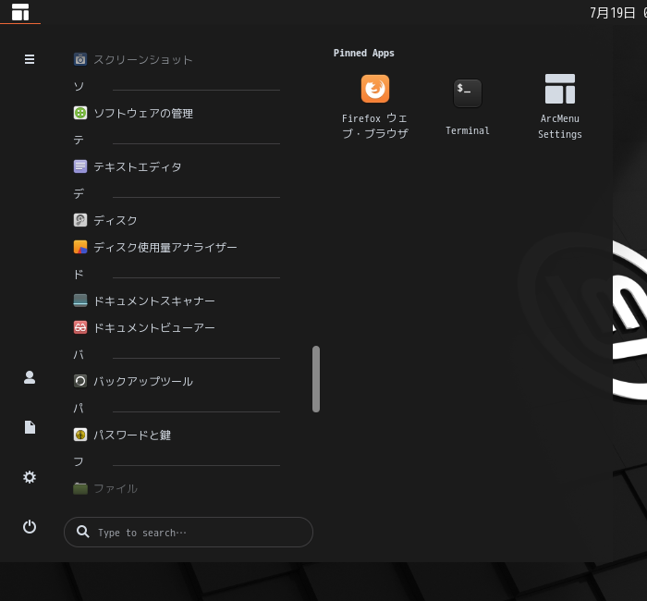Click the デ section header letter
This screenshot has height=601, width=647.
point(79,193)
